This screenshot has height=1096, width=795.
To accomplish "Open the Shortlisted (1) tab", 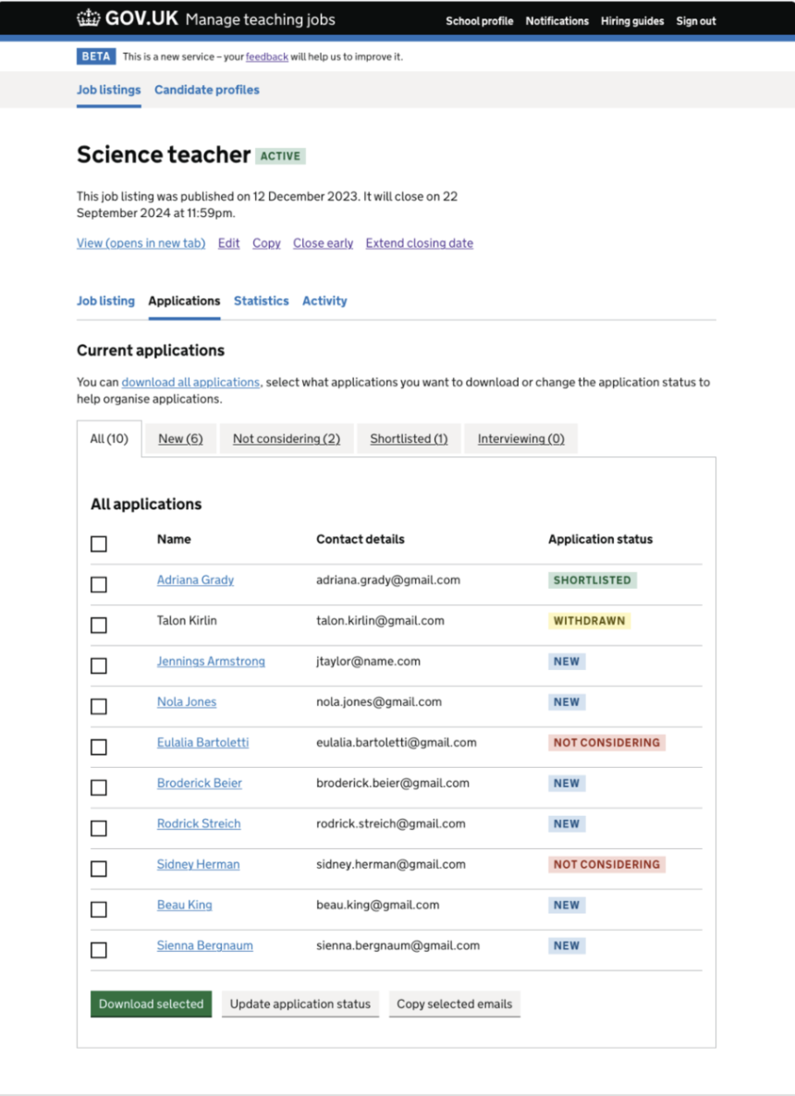I will 409,439.
